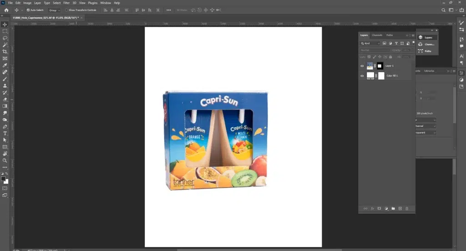Image resolution: width=466 pixels, height=251 pixels.
Task: Delete layer with trash icon
Action: click(x=407, y=209)
